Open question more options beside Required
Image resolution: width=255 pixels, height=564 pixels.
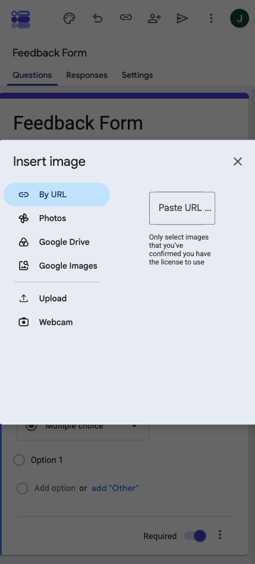click(x=220, y=535)
